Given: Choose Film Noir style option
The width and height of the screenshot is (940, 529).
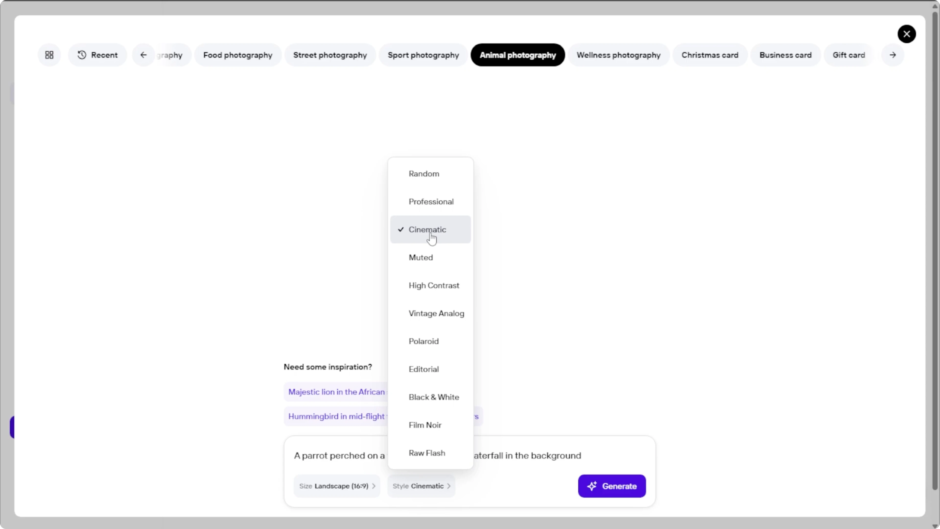Looking at the screenshot, I should 430,425.
